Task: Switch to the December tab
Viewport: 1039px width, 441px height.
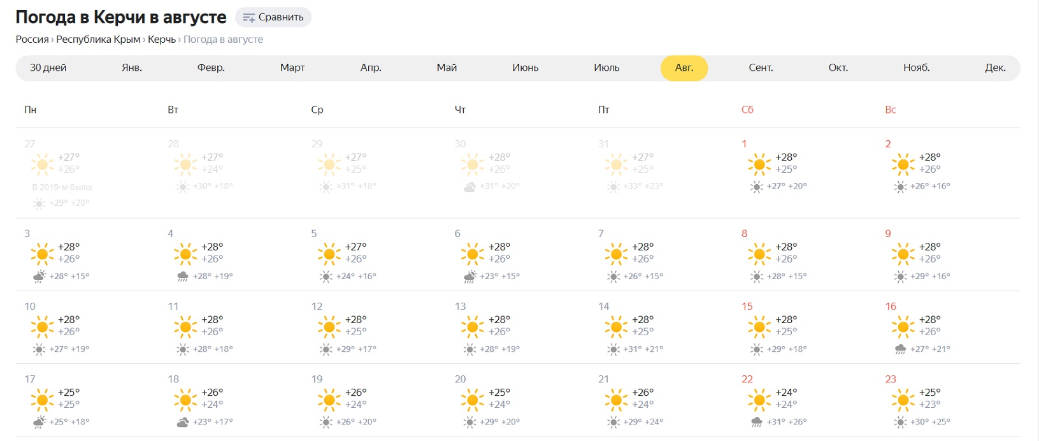Action: pyautogui.click(x=995, y=68)
